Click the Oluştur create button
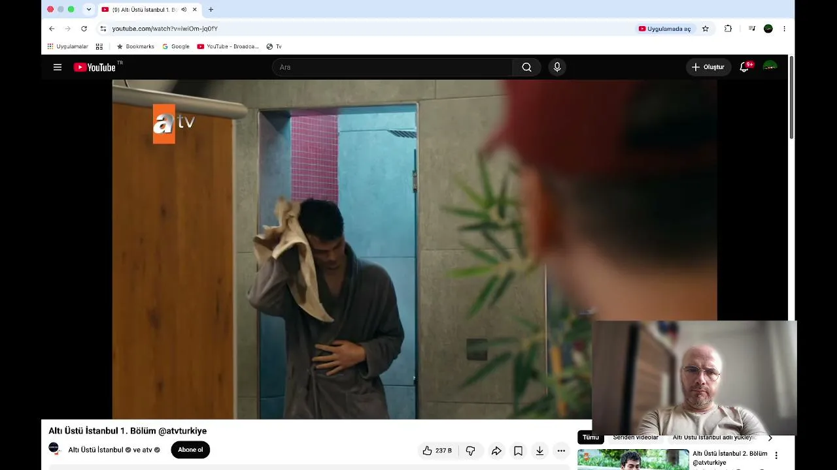This screenshot has width=837, height=470. coord(708,67)
